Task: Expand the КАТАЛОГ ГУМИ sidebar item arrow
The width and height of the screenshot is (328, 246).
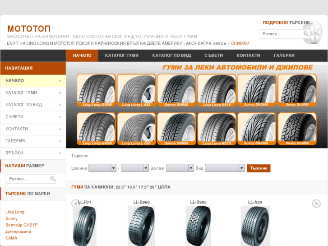Action: tap(60, 93)
